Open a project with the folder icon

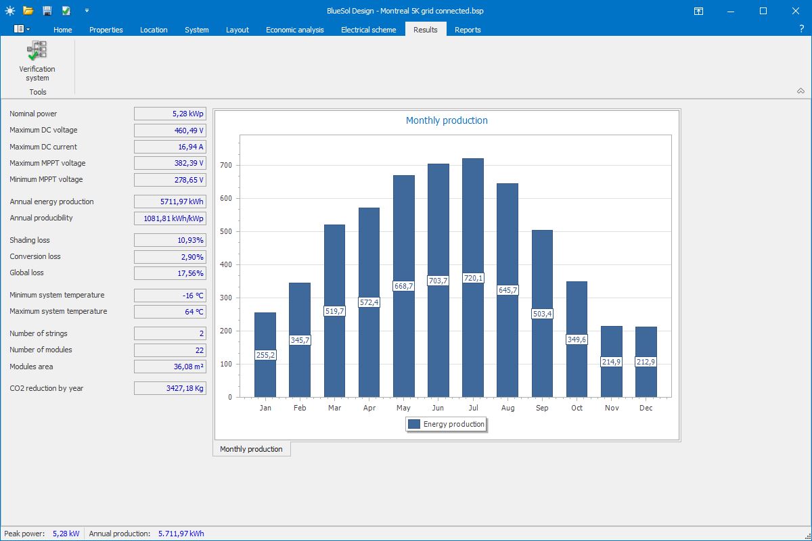[28, 11]
